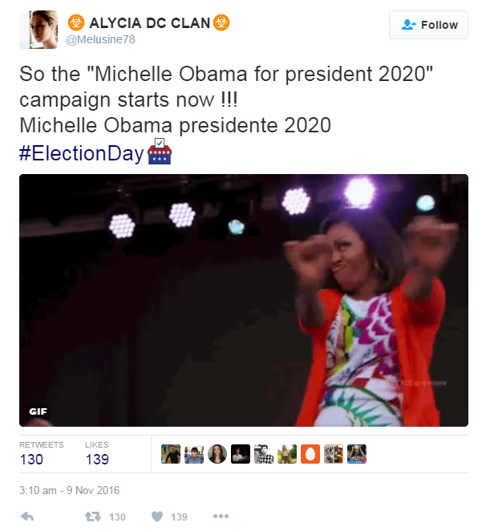Play the Michelle Obama dancing GIF
Viewport: 482px width, 531px height.
tap(243, 300)
